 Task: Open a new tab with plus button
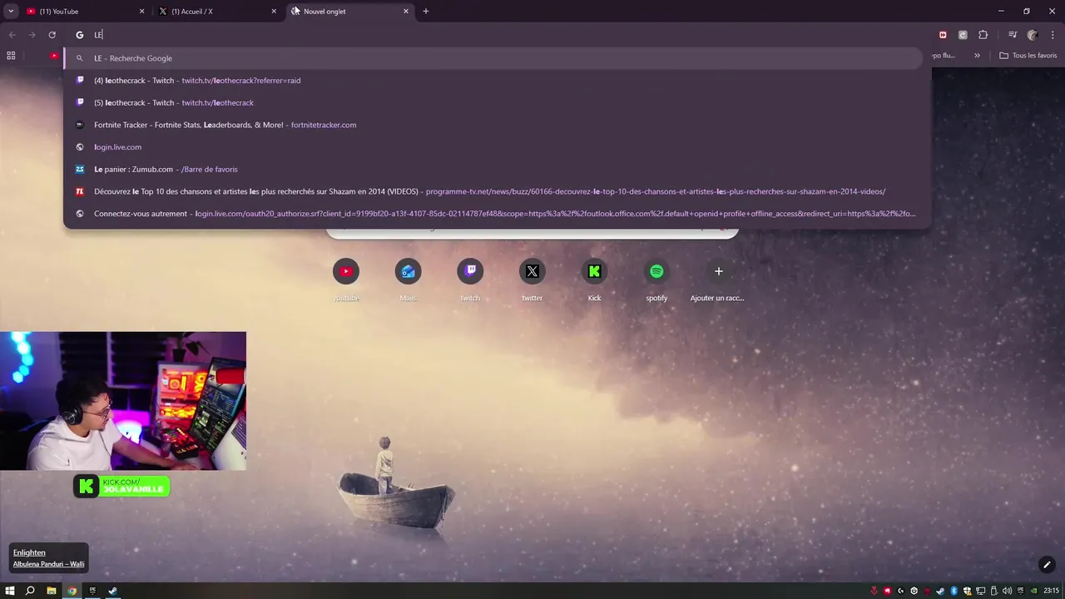point(426,11)
